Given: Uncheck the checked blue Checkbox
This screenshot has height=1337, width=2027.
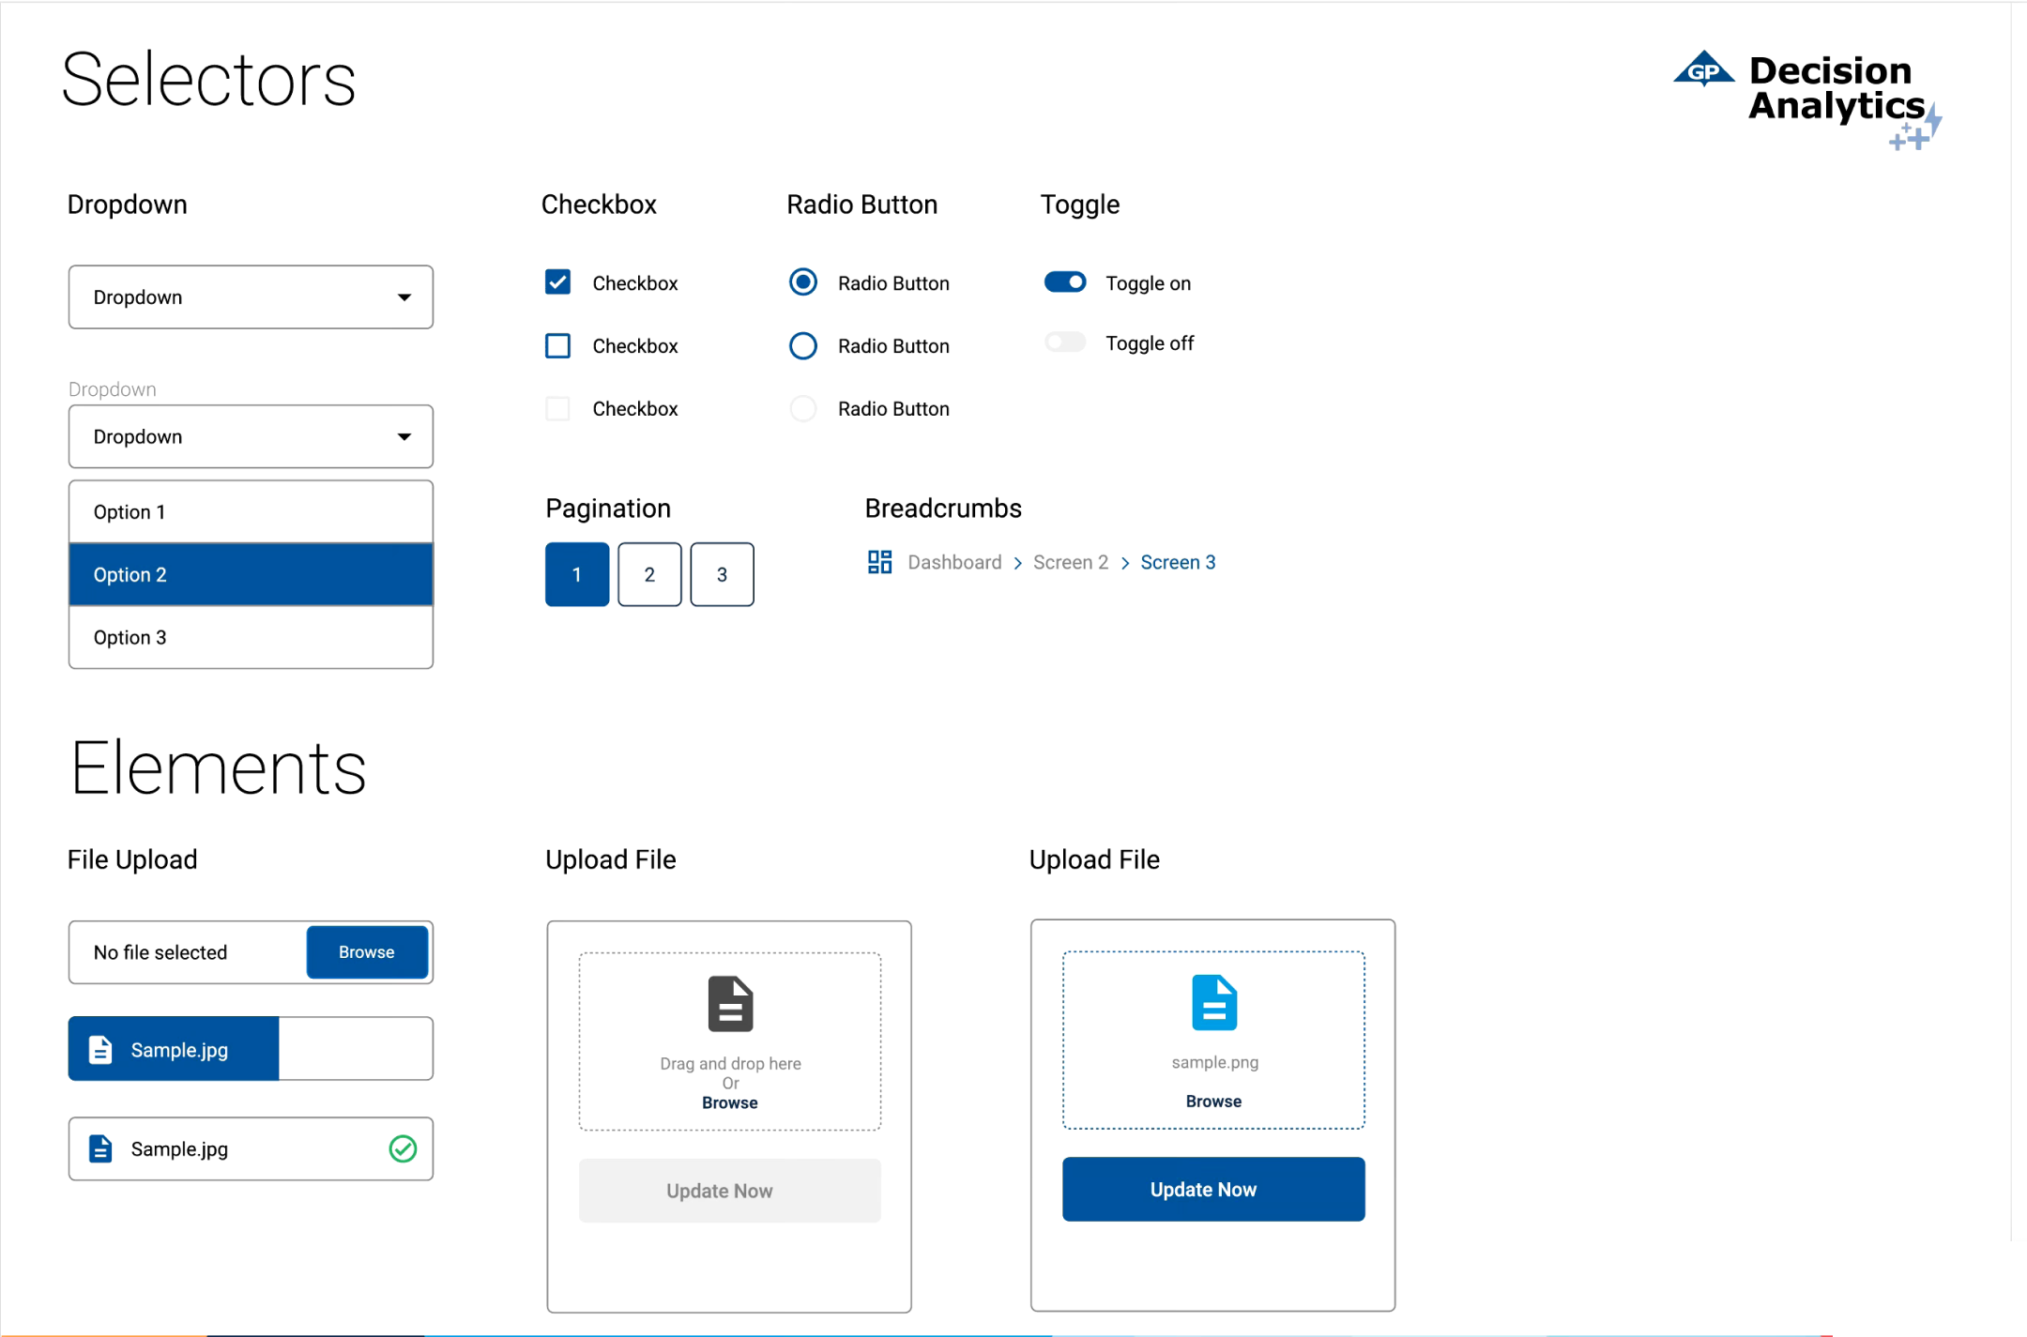Looking at the screenshot, I should (558, 282).
